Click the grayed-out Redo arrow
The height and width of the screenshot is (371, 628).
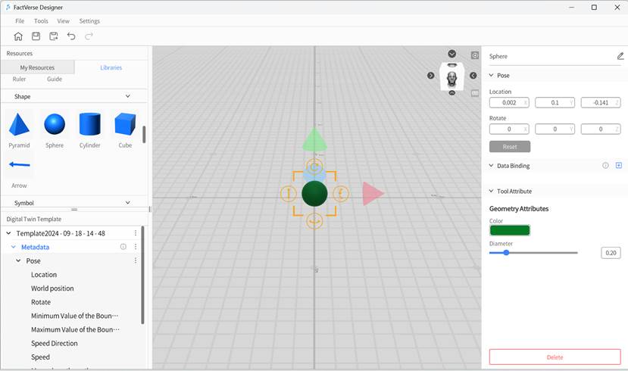click(x=89, y=36)
